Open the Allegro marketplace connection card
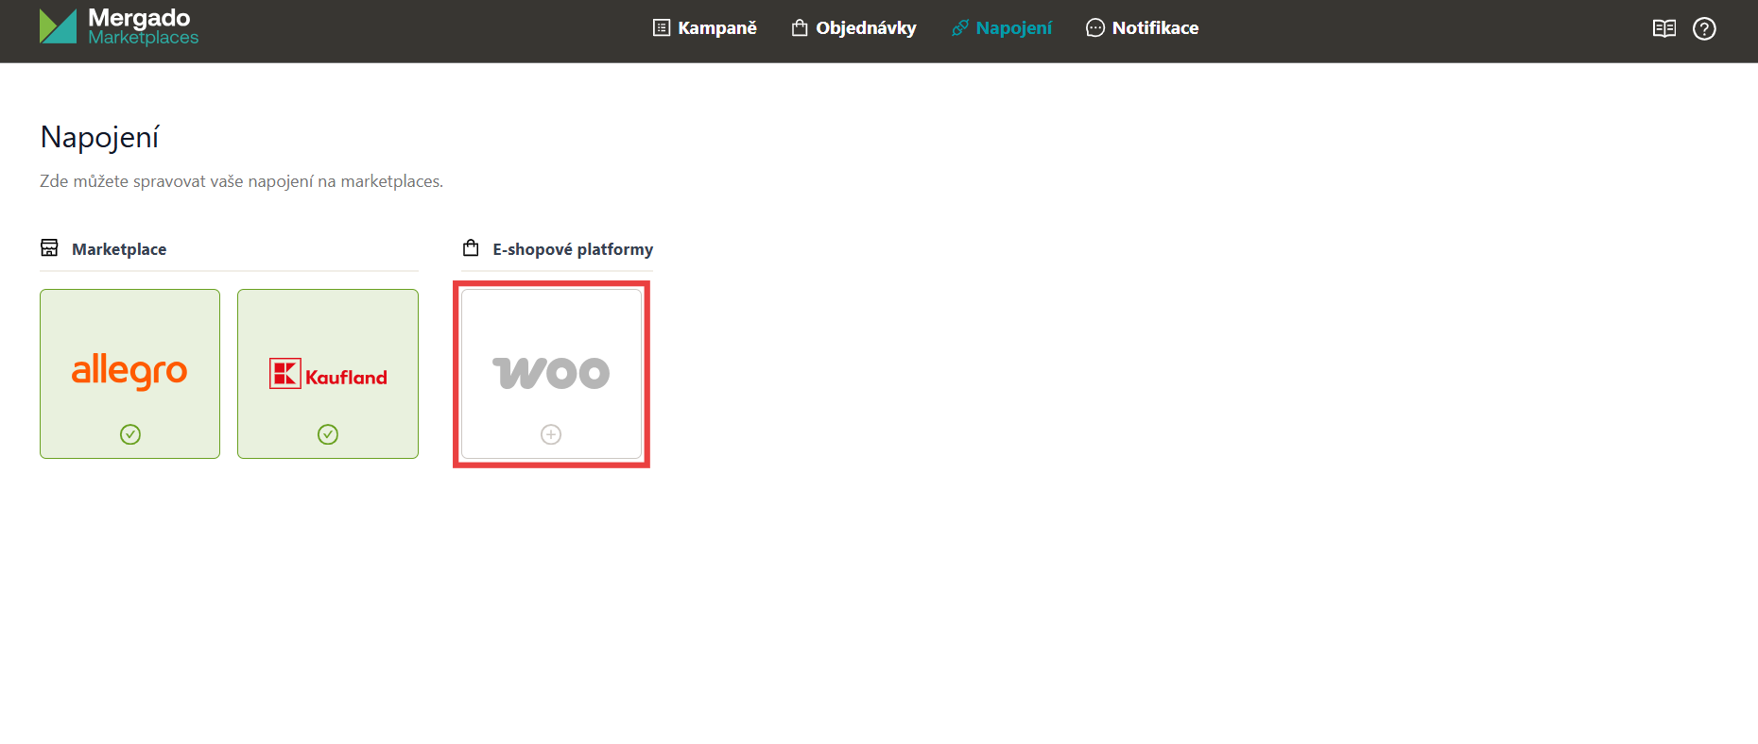 (129, 374)
